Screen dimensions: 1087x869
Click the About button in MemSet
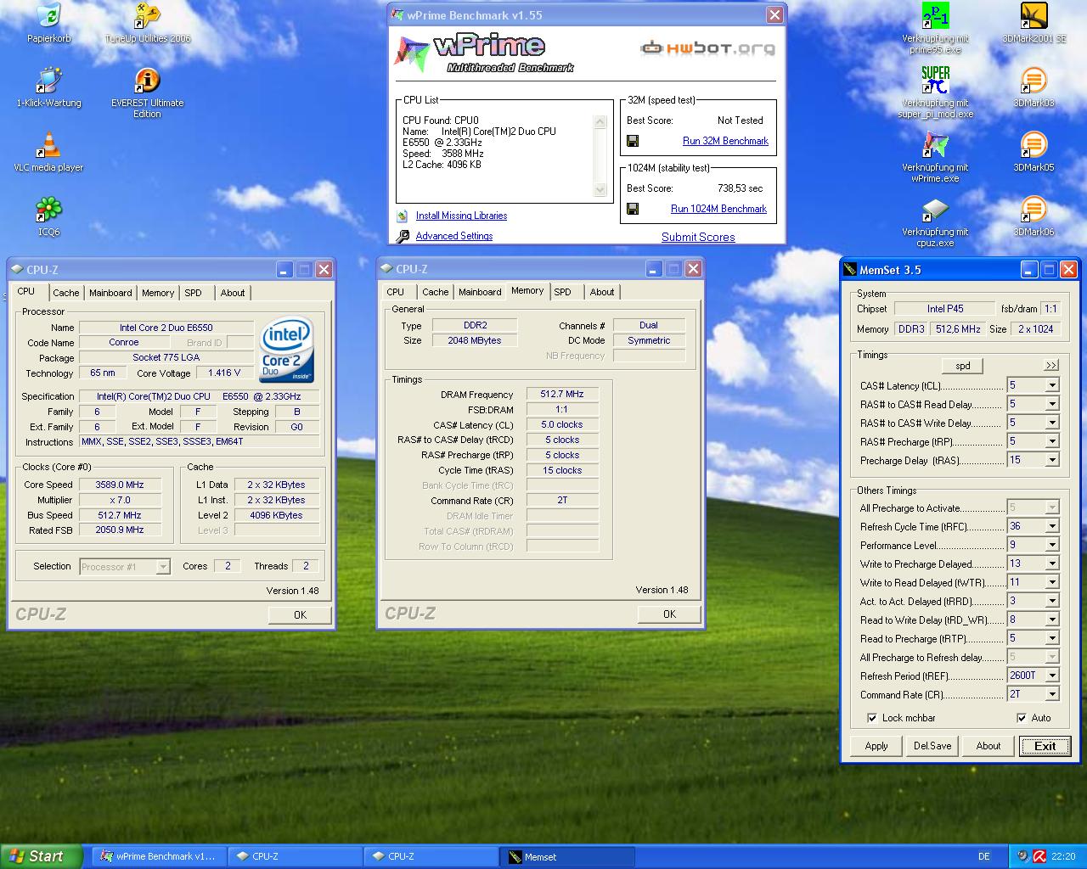coord(988,746)
